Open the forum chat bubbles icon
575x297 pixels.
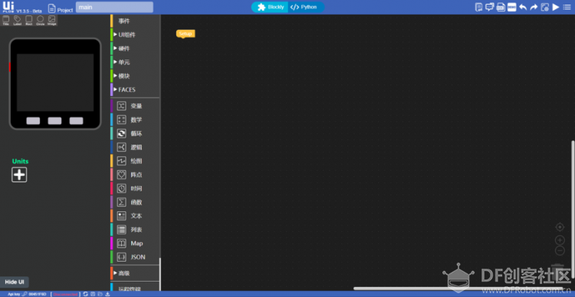(x=489, y=7)
